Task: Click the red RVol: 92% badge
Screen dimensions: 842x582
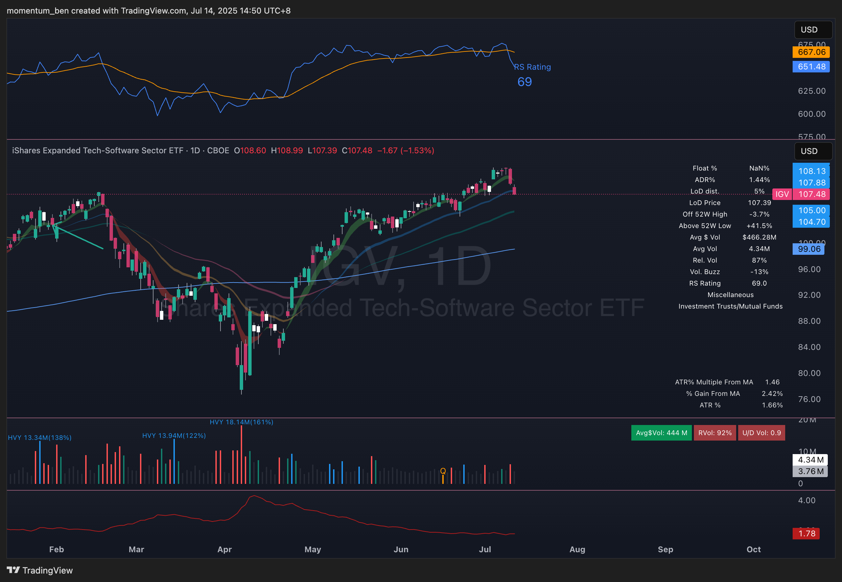Action: [x=715, y=433]
